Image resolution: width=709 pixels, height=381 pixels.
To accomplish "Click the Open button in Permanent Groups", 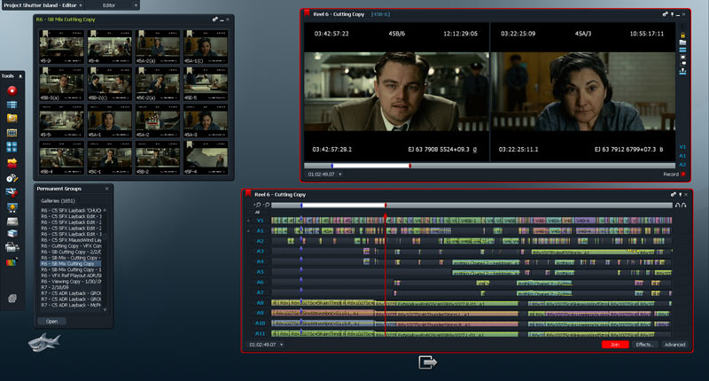I will [51, 321].
